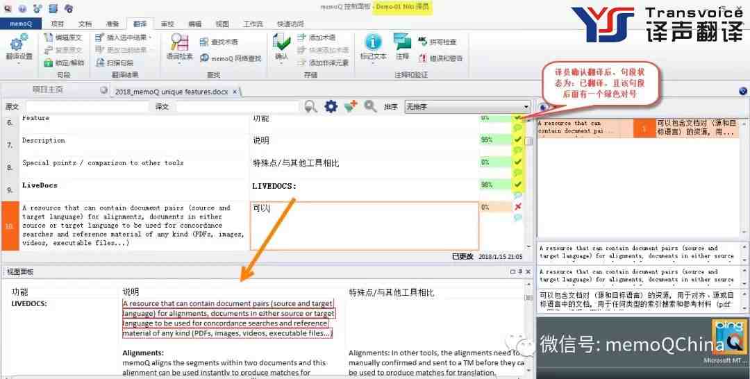Toggle confirmed checkmark on segment 8
This screenshot has width=750, height=379.
(517, 162)
